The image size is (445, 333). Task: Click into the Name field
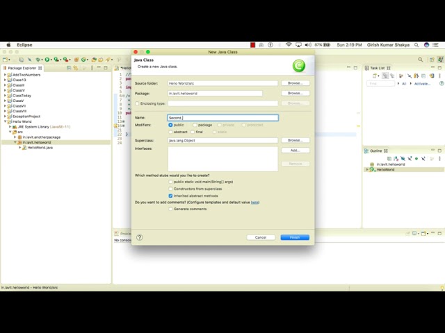pos(222,118)
